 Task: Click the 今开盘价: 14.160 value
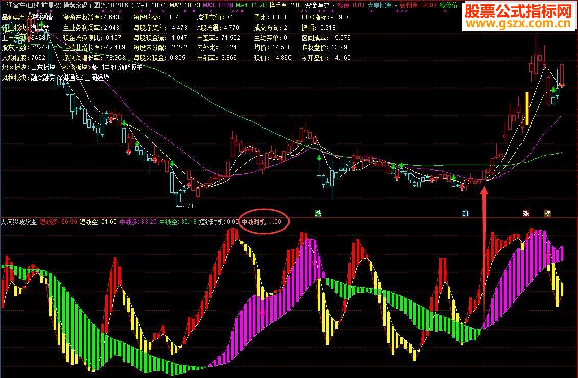(326, 58)
